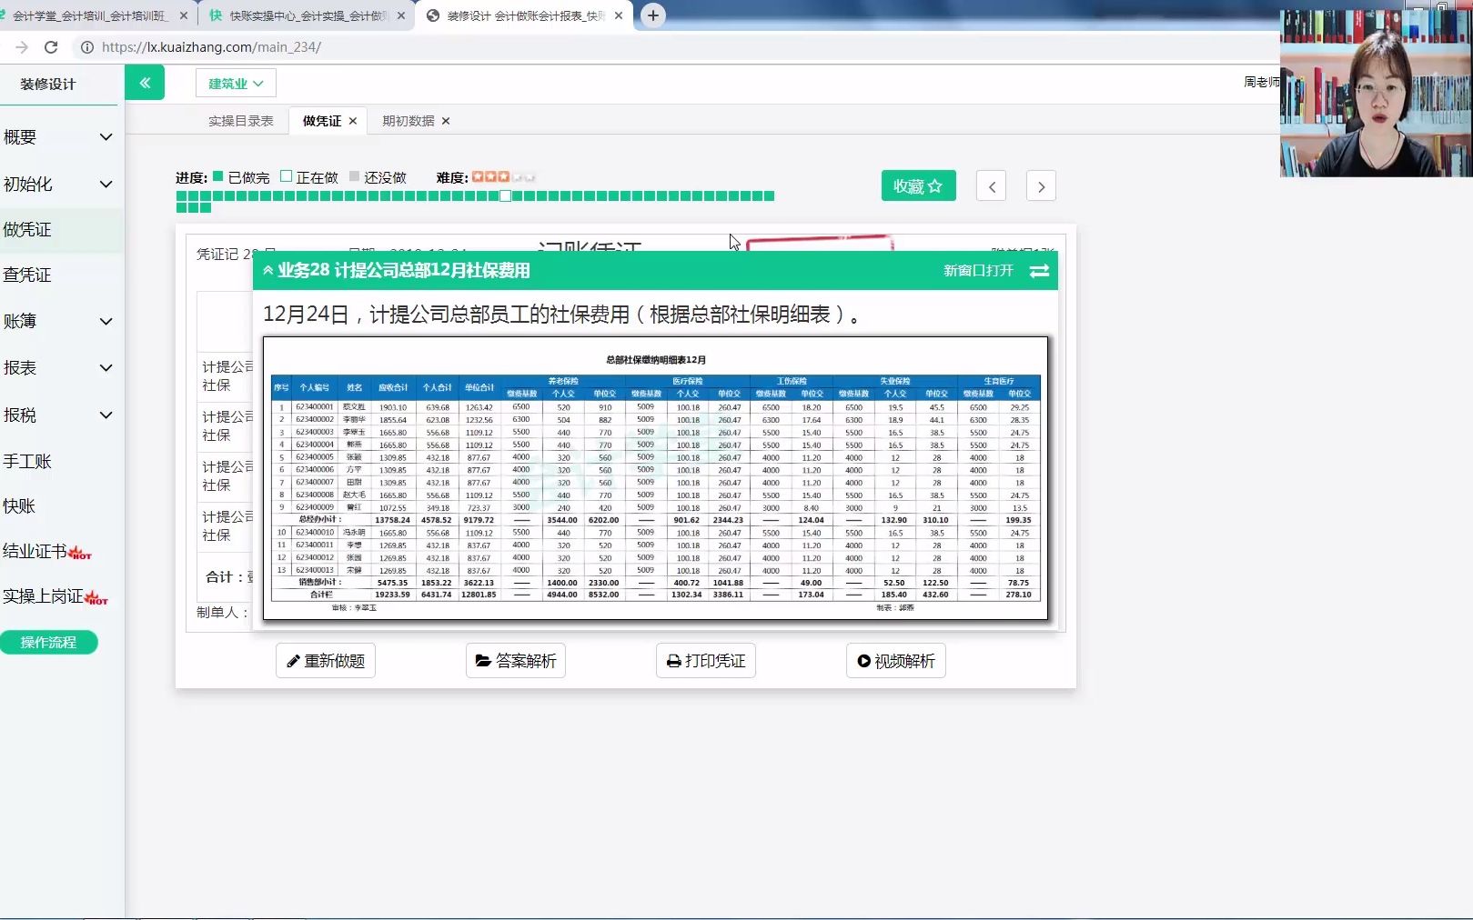Open 答案解析 with the folder icon
This screenshot has height=920, width=1473.
tap(515, 660)
